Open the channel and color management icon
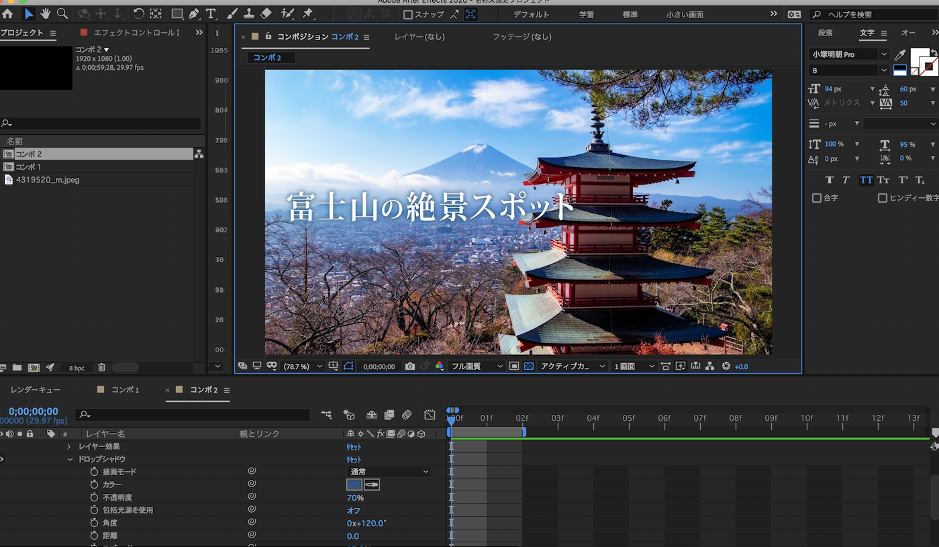The width and height of the screenshot is (939, 547). (x=440, y=366)
